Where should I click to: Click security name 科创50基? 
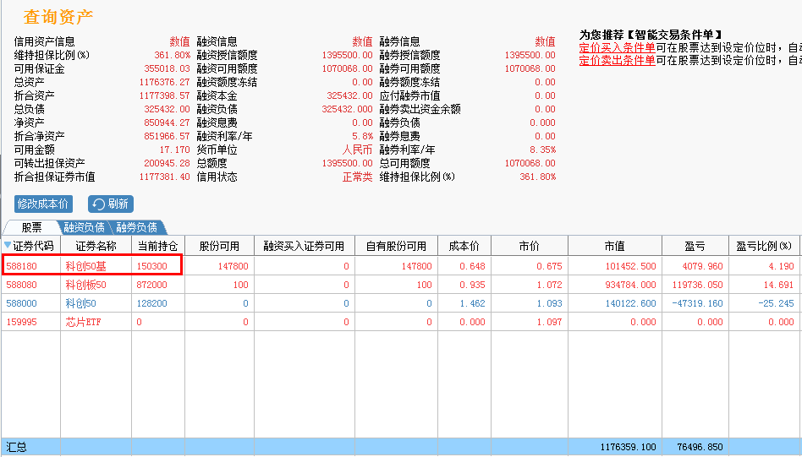pos(86,266)
